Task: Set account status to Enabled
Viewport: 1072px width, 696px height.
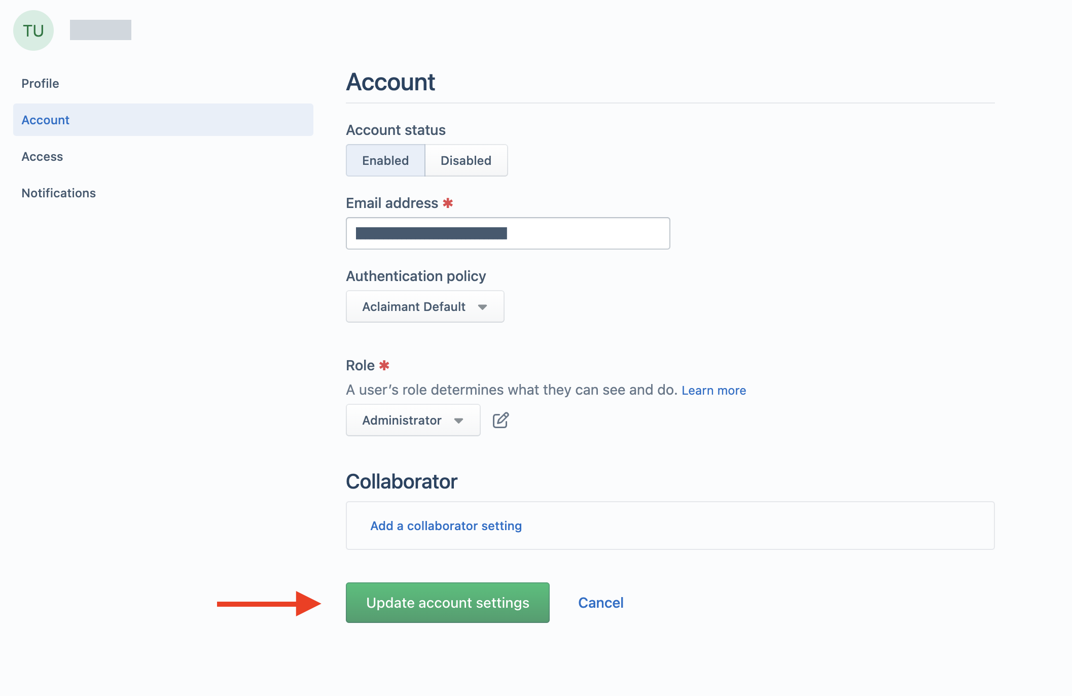Action: pyautogui.click(x=385, y=160)
